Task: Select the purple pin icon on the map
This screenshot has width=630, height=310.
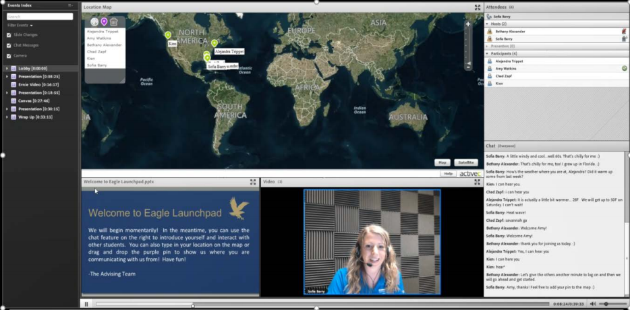Action: point(104,22)
